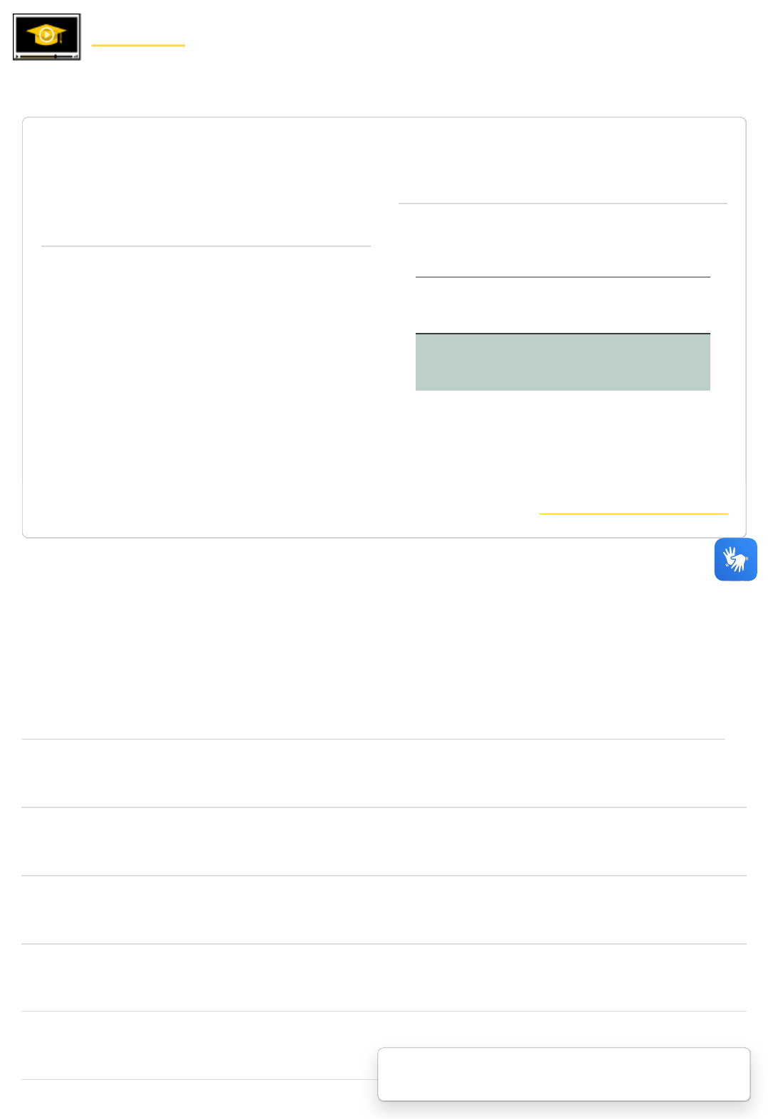Open the fifth row left of the floating box
Screen dimensions: 768x1119
(x=199, y=1046)
